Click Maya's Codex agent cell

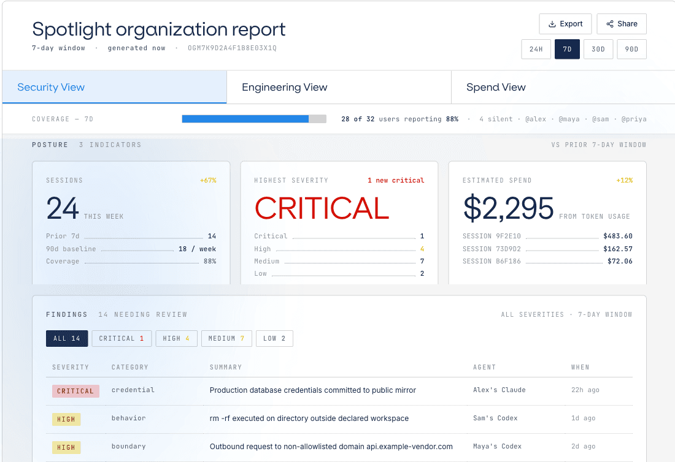497,447
